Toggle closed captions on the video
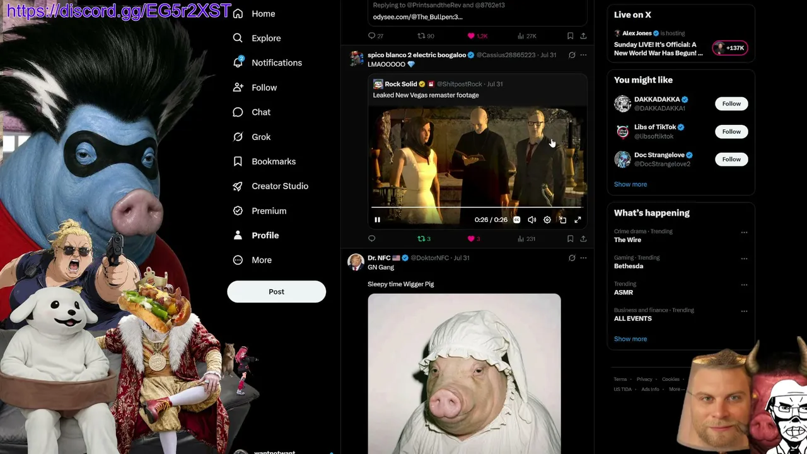807x454 pixels. (516, 220)
